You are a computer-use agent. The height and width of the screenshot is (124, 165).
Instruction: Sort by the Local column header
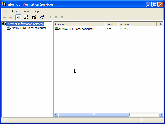coord(112,24)
